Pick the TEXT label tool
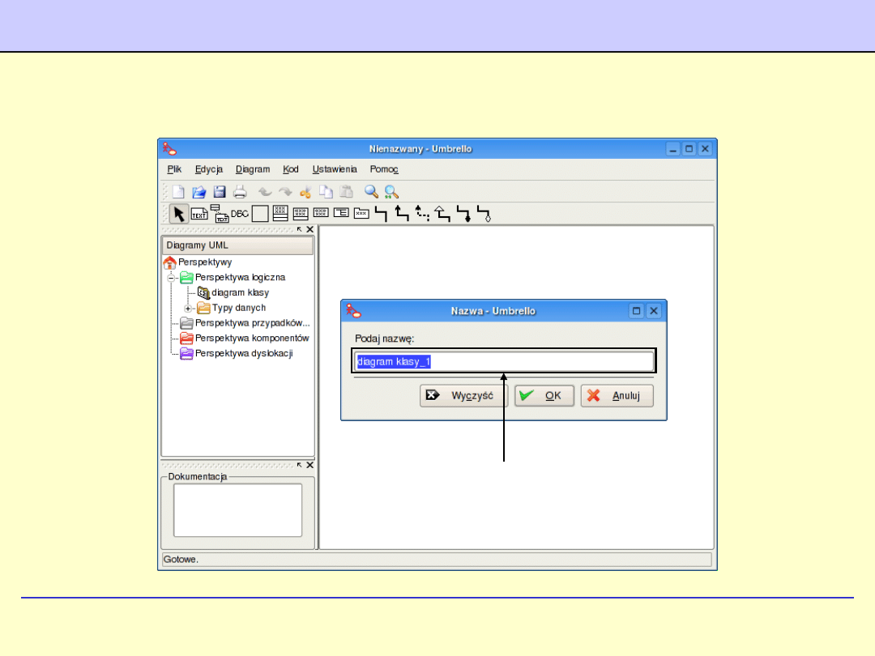Screen dimensions: 875x656 pos(199,214)
